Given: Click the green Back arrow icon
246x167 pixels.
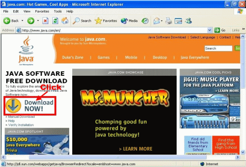Looking at the screenshot, I should (x=7, y=21).
